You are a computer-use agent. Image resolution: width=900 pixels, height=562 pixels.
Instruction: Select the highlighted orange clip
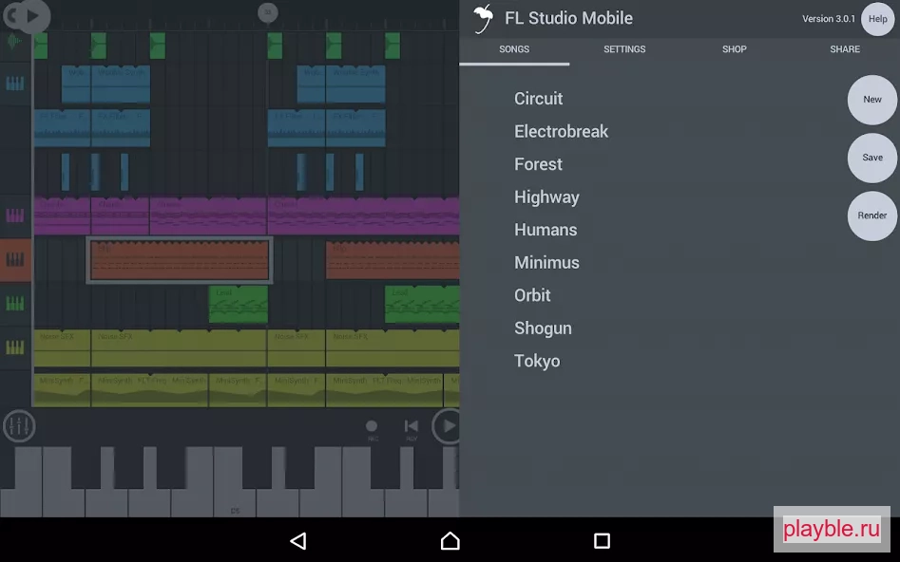point(179,260)
